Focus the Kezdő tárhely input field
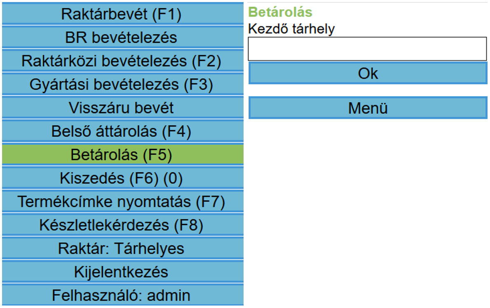Screen dimensions: 490x308 click(367, 49)
